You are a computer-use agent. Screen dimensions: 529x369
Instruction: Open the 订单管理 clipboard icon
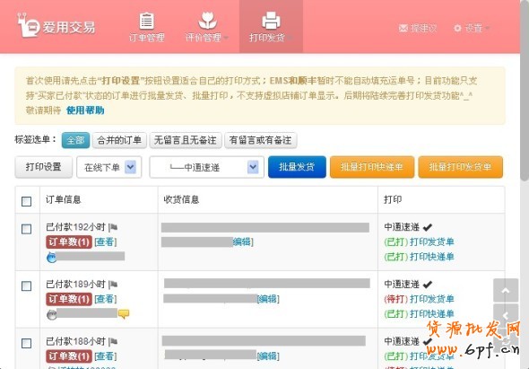click(146, 21)
